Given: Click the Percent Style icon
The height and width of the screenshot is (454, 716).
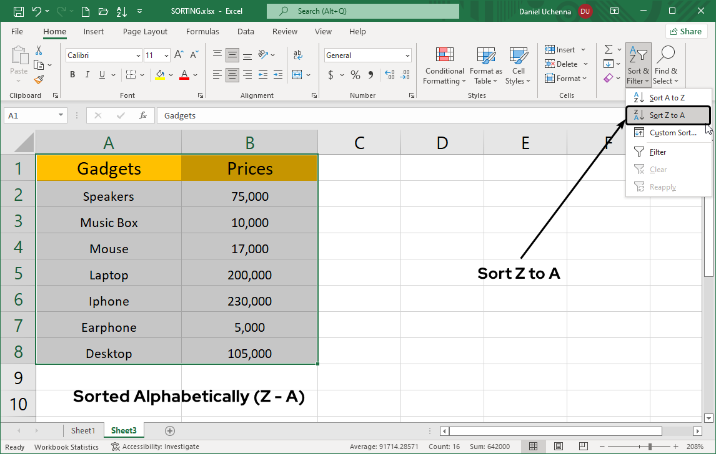Looking at the screenshot, I should (355, 75).
